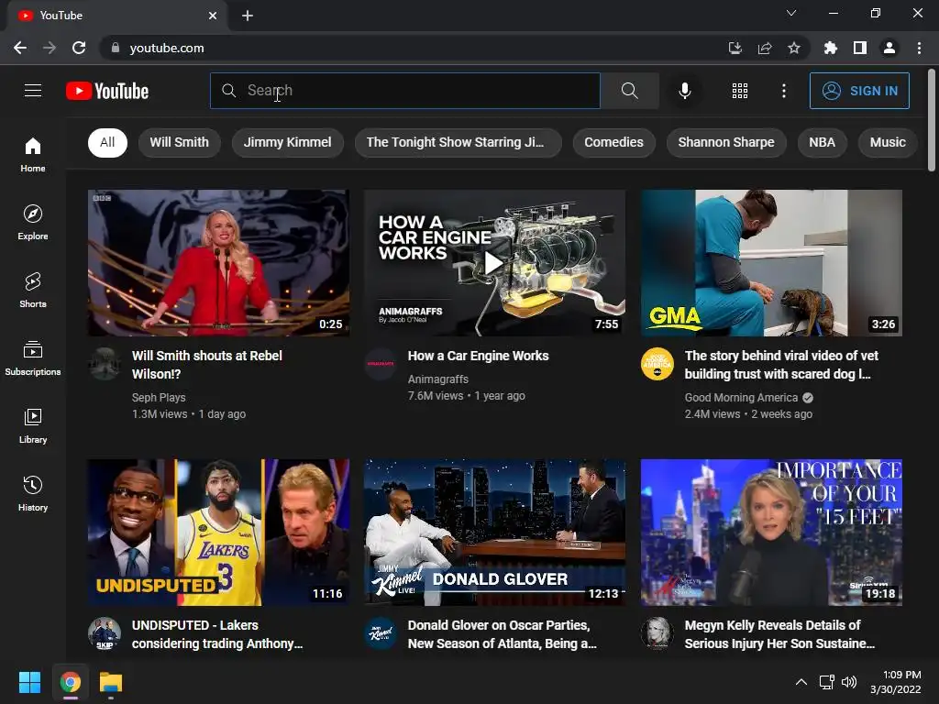Select The Tonight Show filter chip
The width and height of the screenshot is (939, 704).
[458, 142]
